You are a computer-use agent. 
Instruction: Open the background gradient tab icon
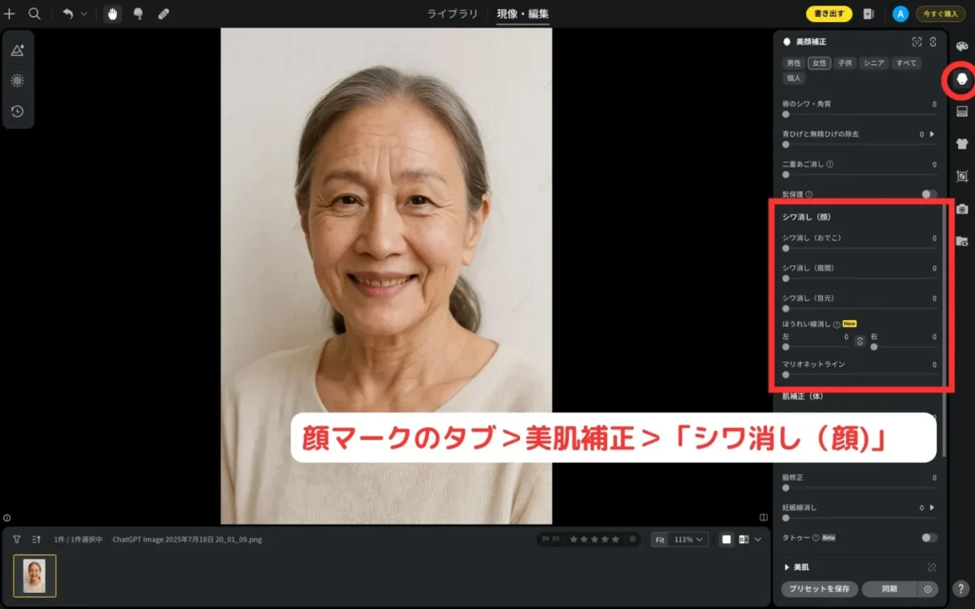click(x=962, y=111)
